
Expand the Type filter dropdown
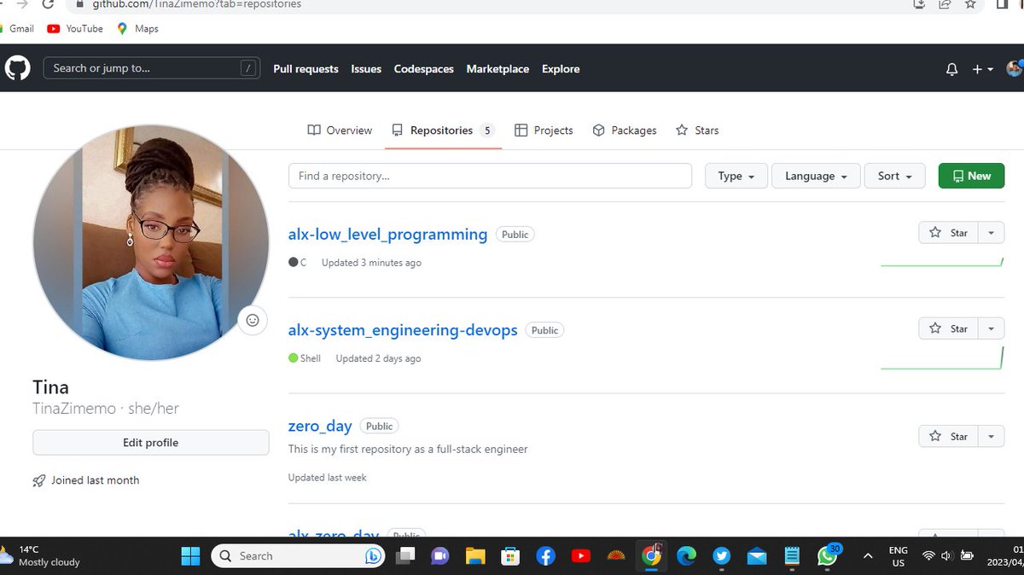[736, 176]
